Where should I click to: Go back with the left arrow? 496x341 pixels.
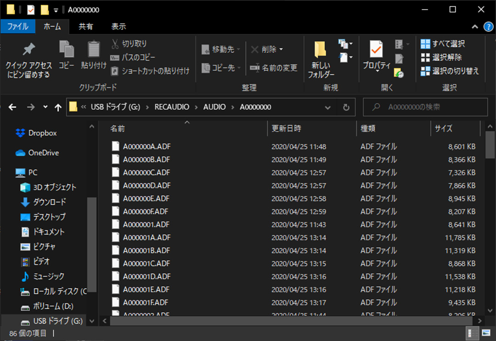click(12, 108)
